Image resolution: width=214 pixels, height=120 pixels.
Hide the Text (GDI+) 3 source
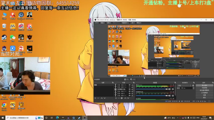pyautogui.click(x=129, y=91)
